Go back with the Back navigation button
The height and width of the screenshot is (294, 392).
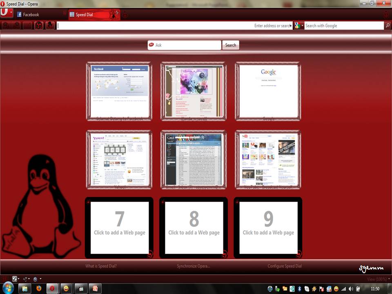click(x=6, y=25)
